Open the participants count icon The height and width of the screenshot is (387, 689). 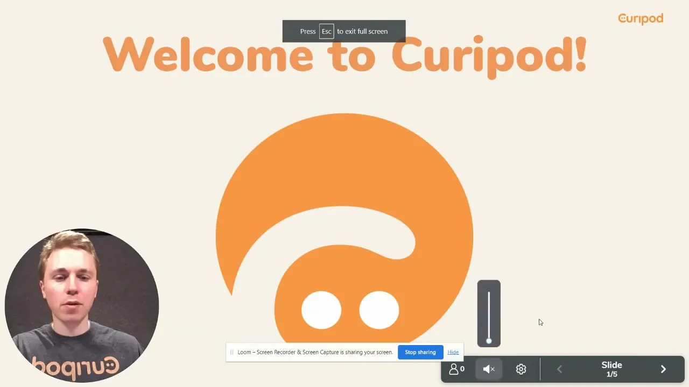(456, 369)
